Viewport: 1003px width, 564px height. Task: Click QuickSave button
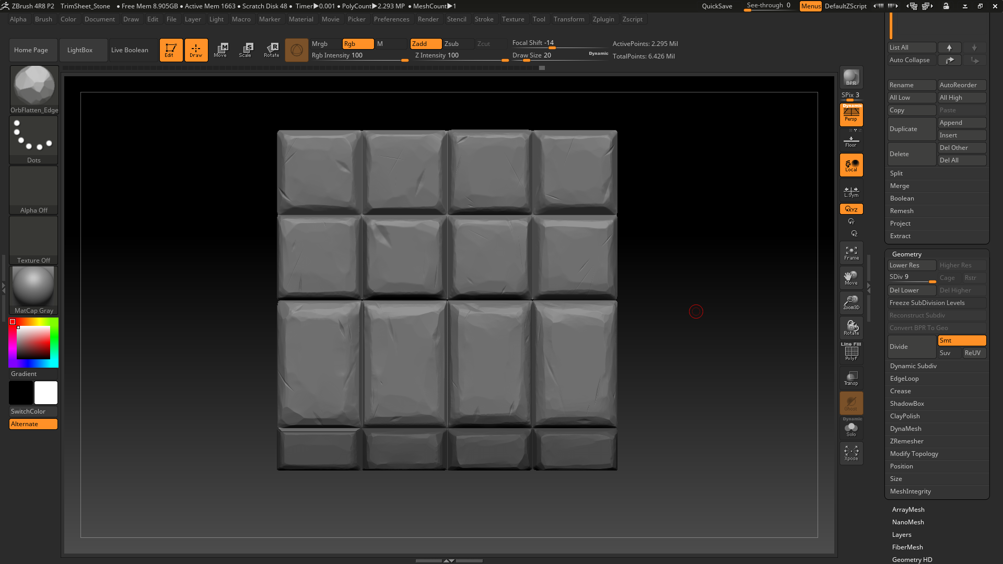coord(717,6)
